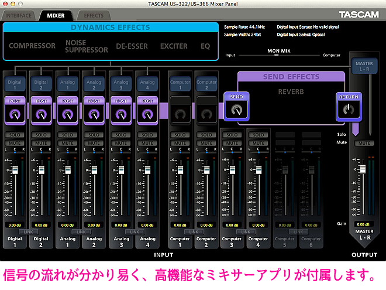Click the Analog 4 pan slider
The height and width of the screenshot is (290, 386).
click(x=147, y=152)
